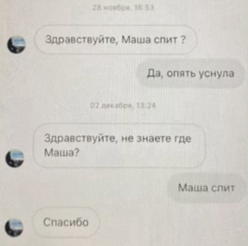Click the question mark after 'Маша спит'
Image resolution: width=248 pixels, height=246 pixels.
pos(183,40)
